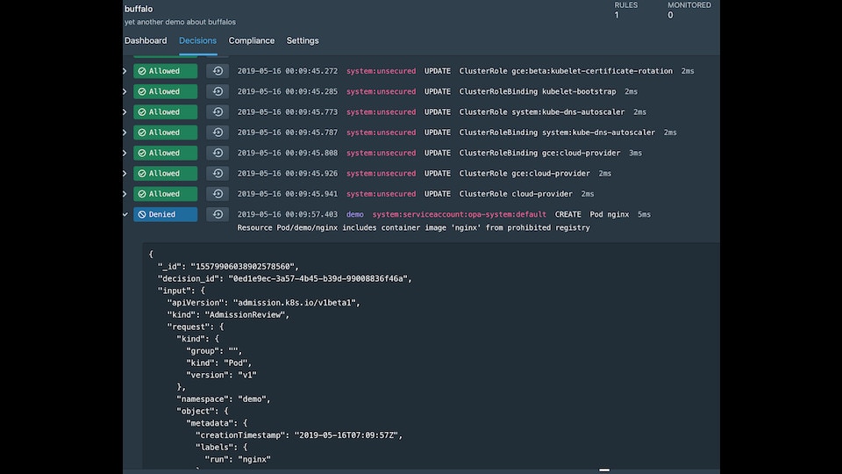The height and width of the screenshot is (474, 842).
Task: Click replay icon for kubelet-certificate-rotation row
Action: coord(218,71)
